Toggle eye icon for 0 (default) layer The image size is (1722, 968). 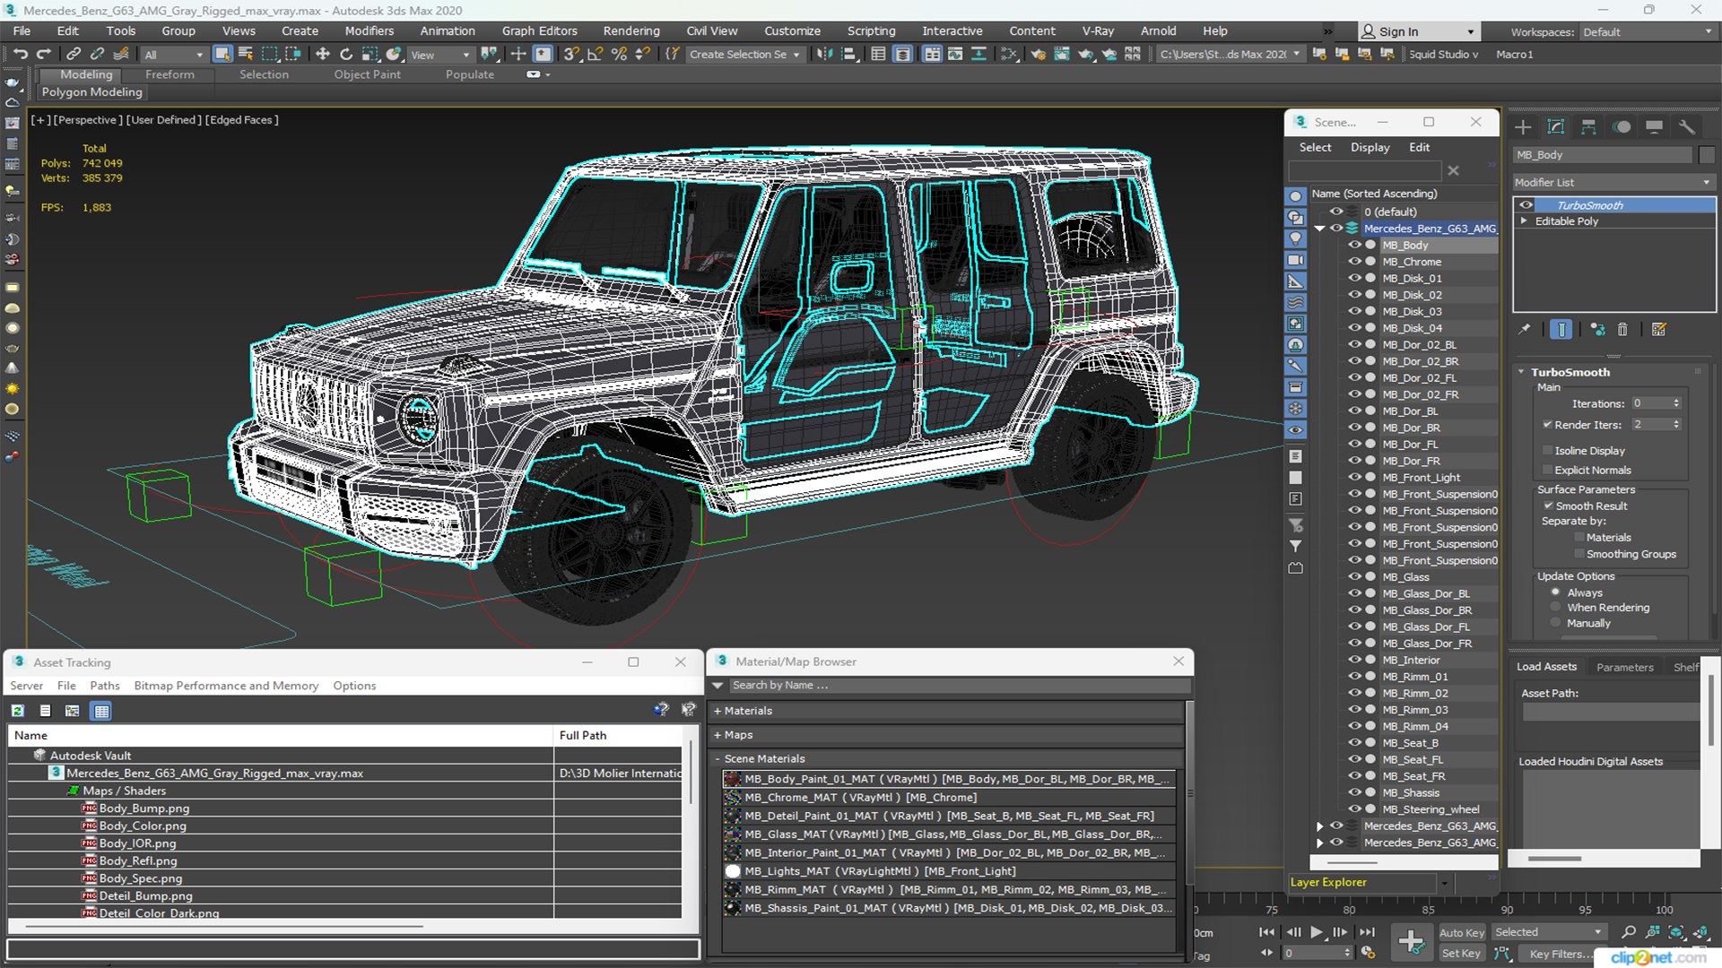[1336, 212]
